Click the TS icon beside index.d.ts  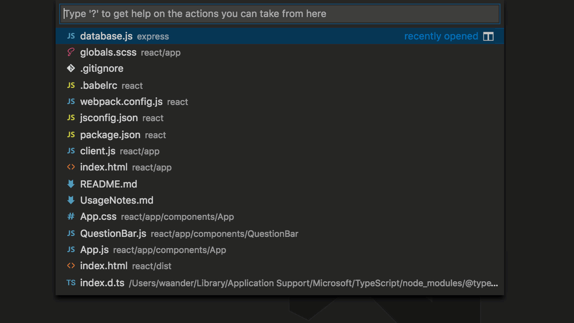71,283
